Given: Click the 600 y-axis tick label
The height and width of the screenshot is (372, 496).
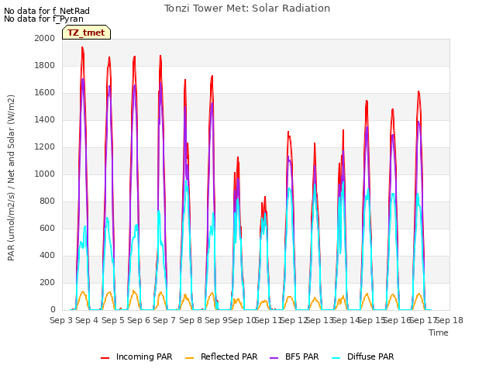Looking at the screenshot, I should tap(47, 228).
